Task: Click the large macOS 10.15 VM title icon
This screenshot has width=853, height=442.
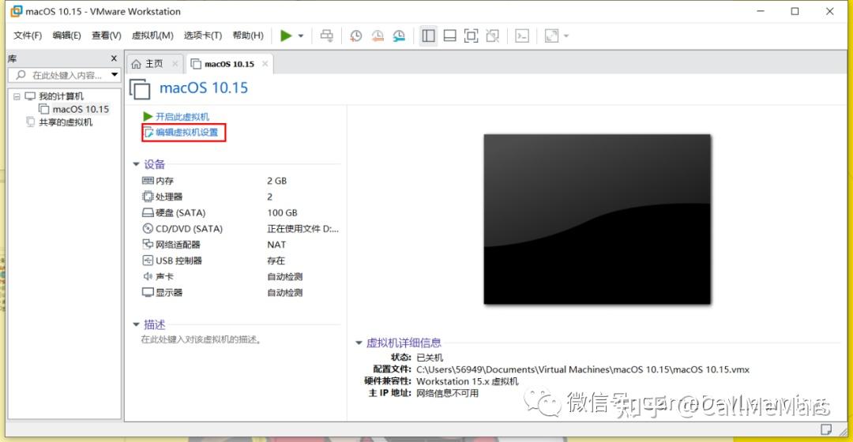Action: (140, 88)
